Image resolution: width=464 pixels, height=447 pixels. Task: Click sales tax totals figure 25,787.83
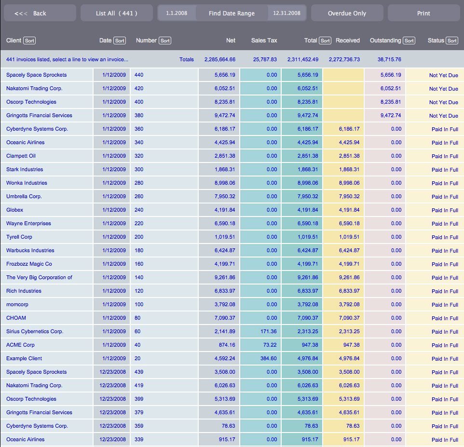point(265,59)
